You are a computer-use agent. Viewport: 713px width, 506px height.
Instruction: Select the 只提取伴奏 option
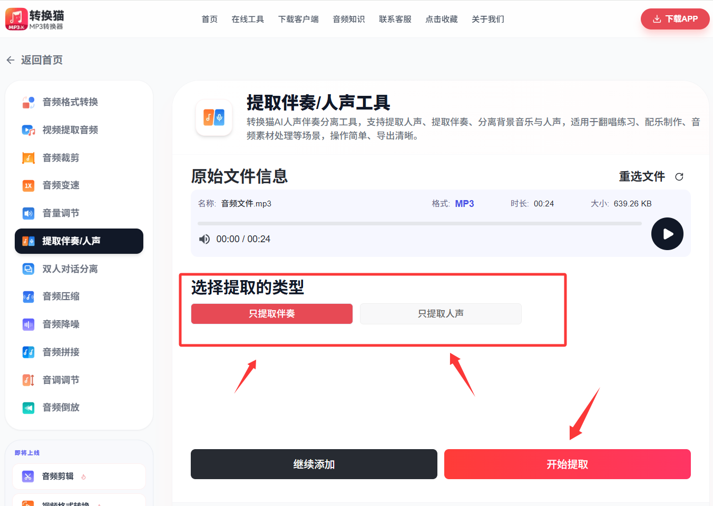click(272, 314)
